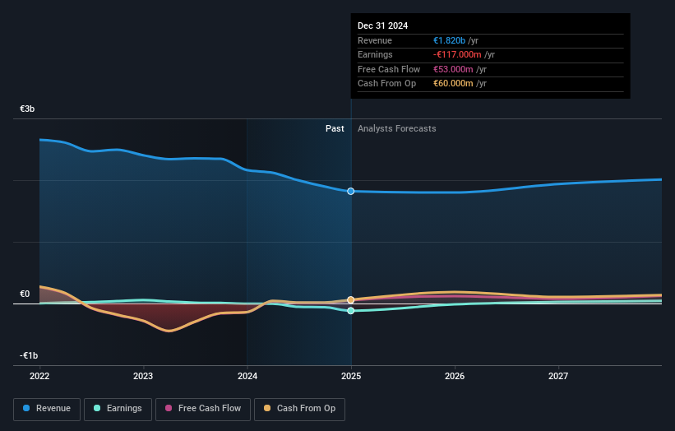Click the Earnings row label in tooltip
This screenshot has height=431, width=675.
click(375, 54)
